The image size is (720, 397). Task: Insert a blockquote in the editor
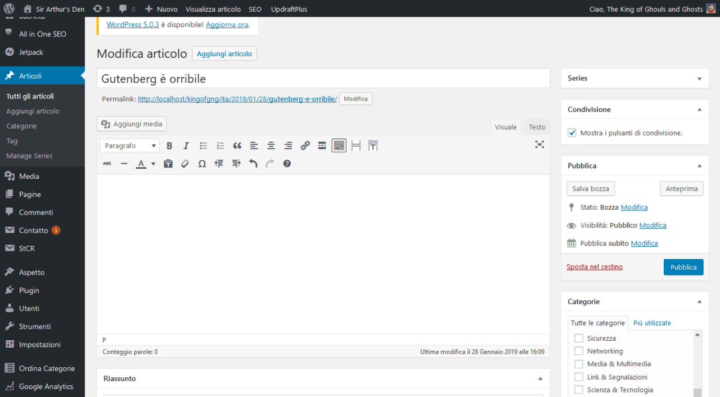[x=237, y=146]
